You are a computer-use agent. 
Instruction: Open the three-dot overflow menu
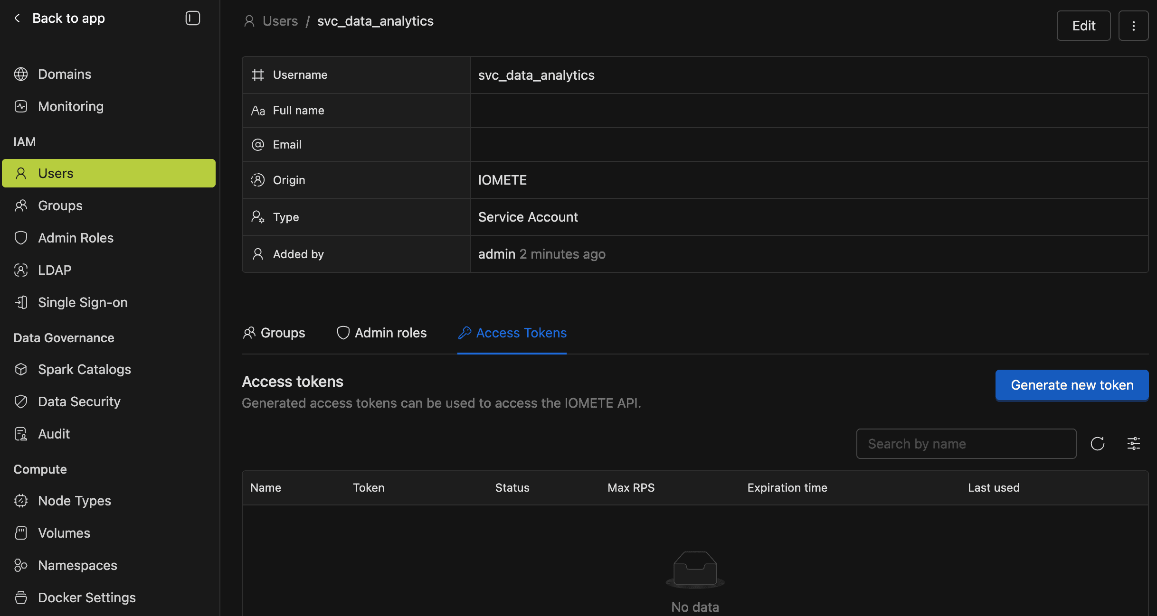pos(1134,25)
